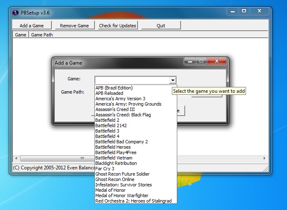
Task: Select Assassin's Creed: Black Flag entry
Action: [135, 115]
